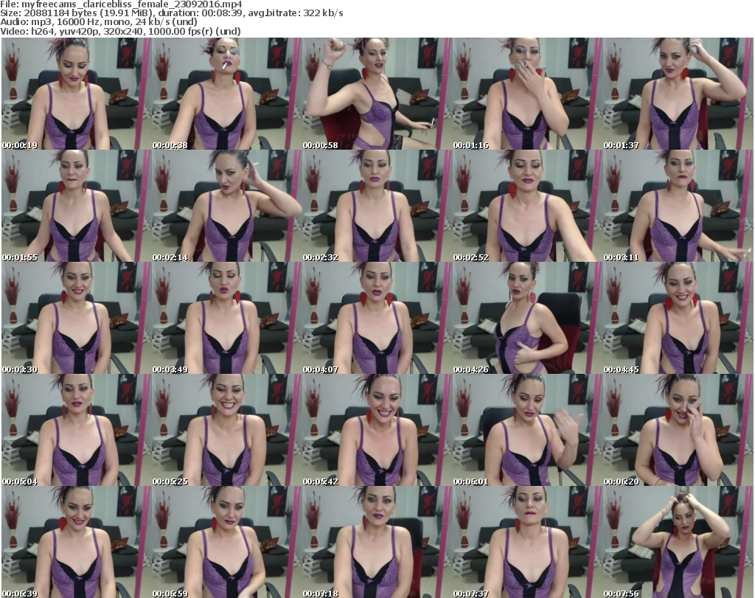Open the thumbnail at 00:05:42

[x=377, y=430]
